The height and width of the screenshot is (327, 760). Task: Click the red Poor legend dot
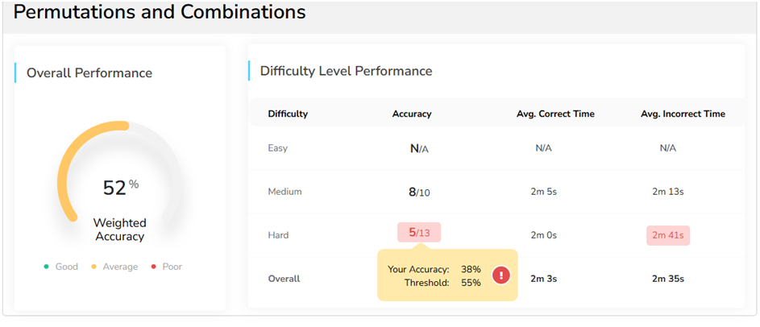pos(154,267)
